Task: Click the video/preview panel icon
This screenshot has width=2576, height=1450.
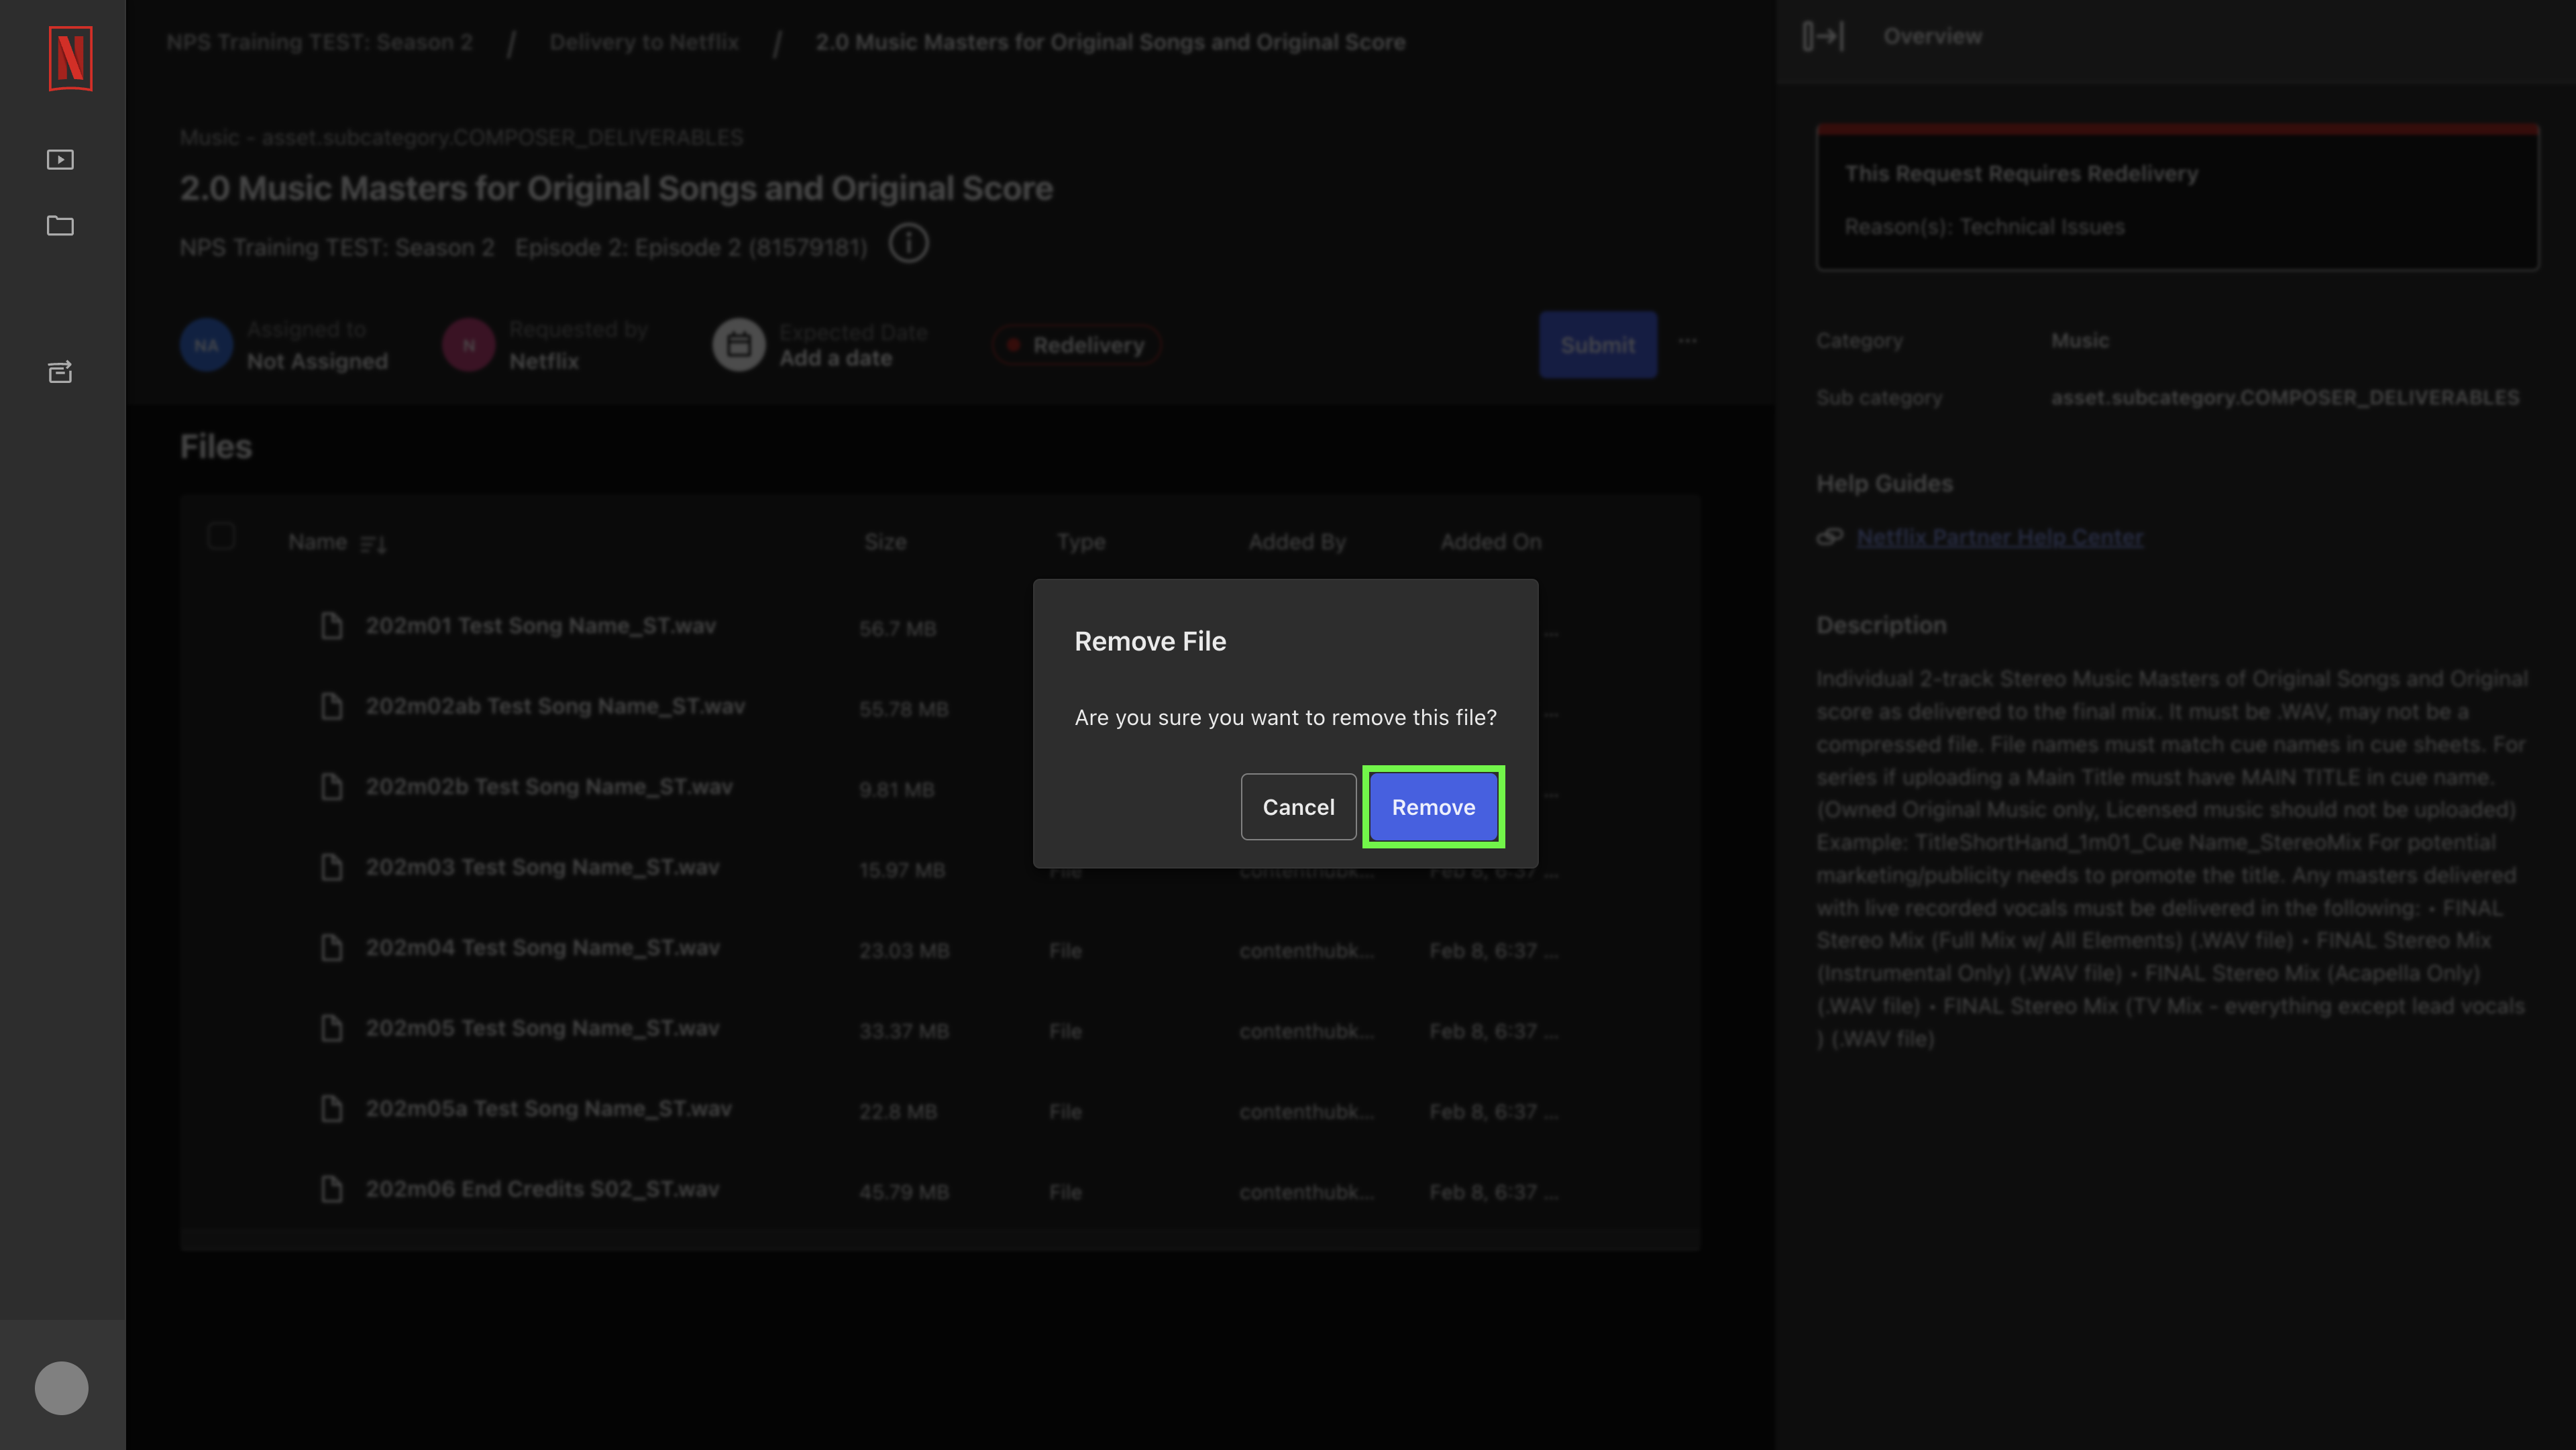Action: pyautogui.click(x=60, y=159)
